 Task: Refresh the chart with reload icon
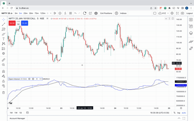click(x=85, y=13)
